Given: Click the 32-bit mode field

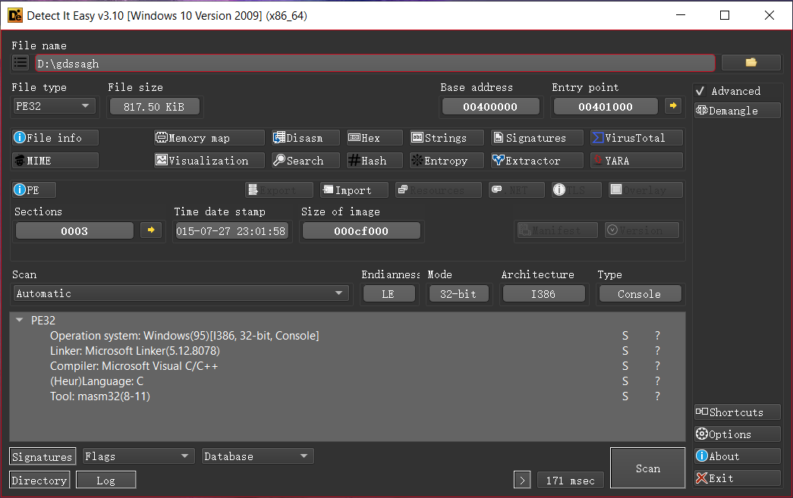Looking at the screenshot, I should click(458, 294).
